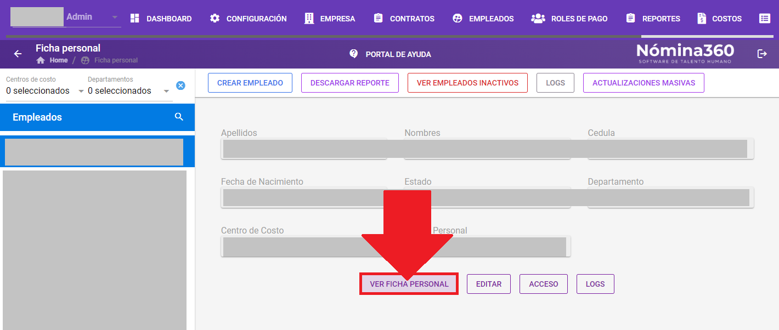The width and height of the screenshot is (779, 330).
Task: Click the Departamento field
Action: coord(671,198)
